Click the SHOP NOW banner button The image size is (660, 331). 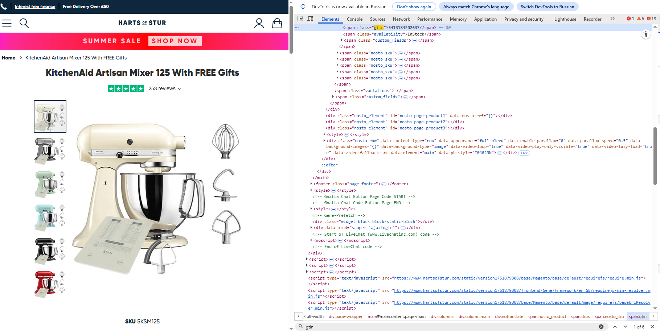point(175,41)
